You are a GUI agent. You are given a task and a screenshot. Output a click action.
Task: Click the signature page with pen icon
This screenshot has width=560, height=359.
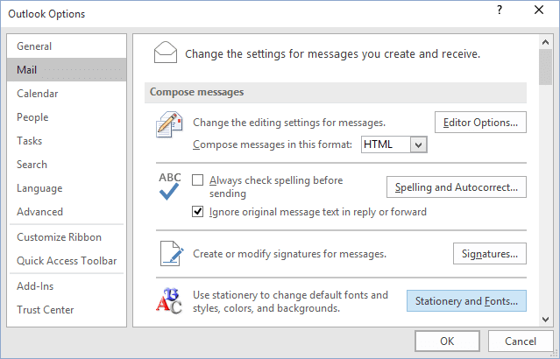coord(172,254)
